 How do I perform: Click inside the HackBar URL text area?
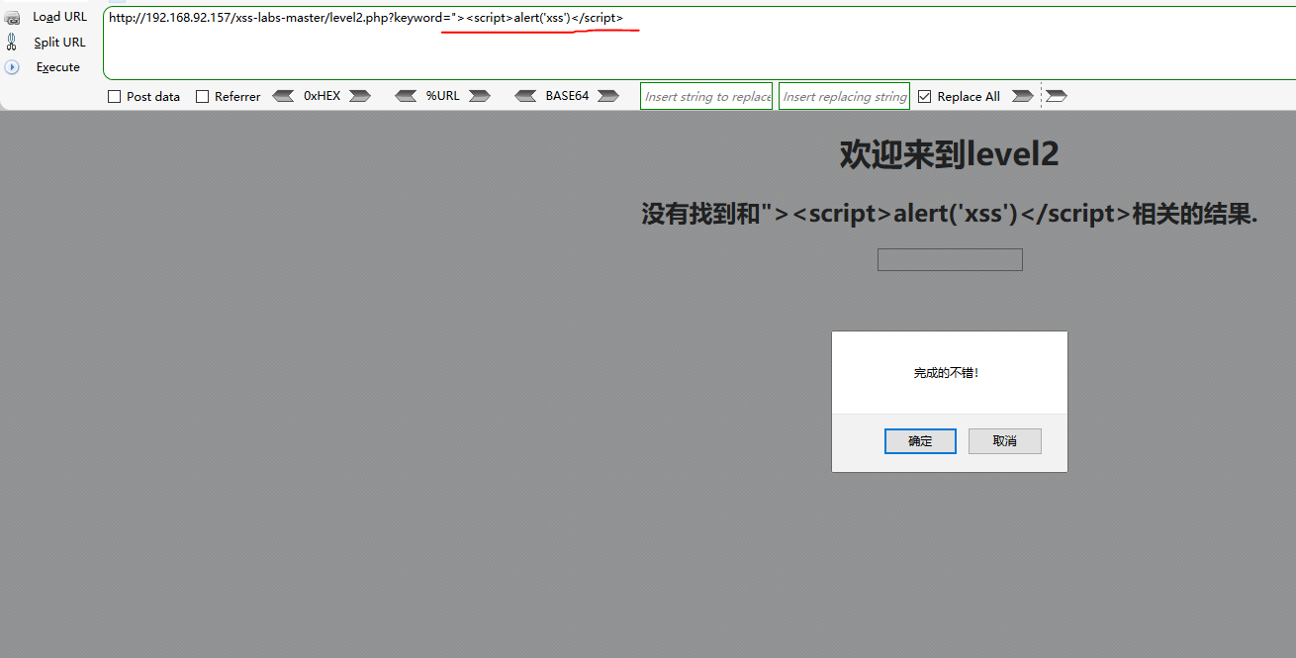(x=699, y=44)
